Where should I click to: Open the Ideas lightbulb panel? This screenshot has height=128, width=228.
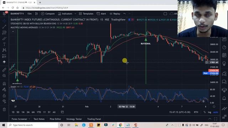(224, 63)
